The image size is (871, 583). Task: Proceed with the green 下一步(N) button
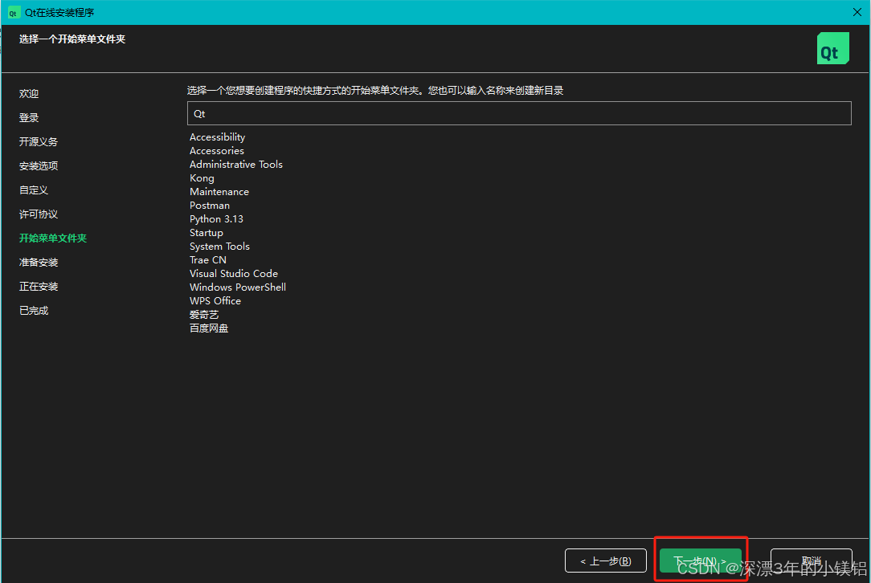[701, 561]
